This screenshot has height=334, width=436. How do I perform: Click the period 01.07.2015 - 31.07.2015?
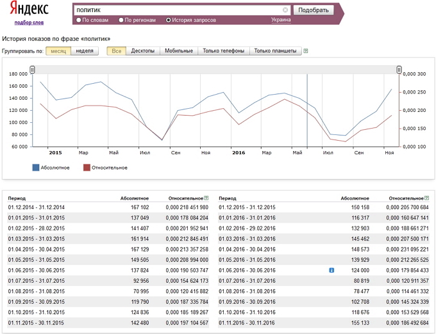(x=36, y=281)
